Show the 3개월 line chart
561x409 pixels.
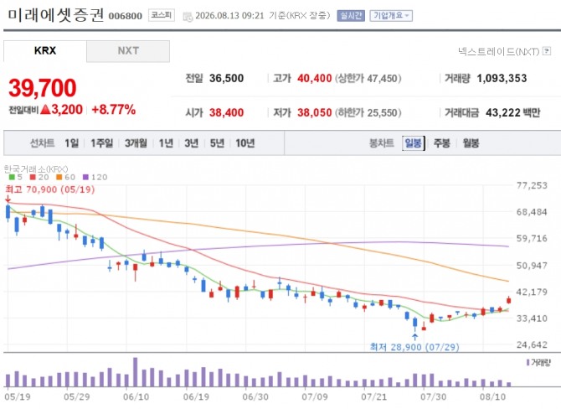136,143
